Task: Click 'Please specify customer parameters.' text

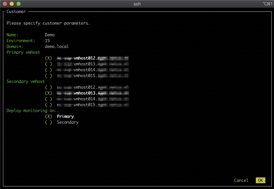Action: click(48, 23)
